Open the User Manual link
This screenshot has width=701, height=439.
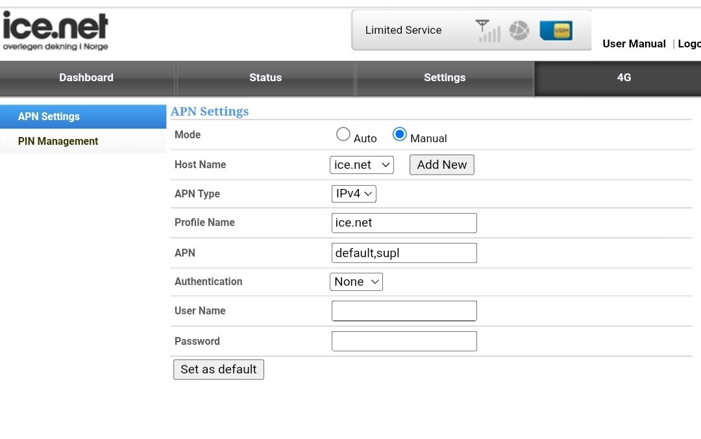[634, 44]
